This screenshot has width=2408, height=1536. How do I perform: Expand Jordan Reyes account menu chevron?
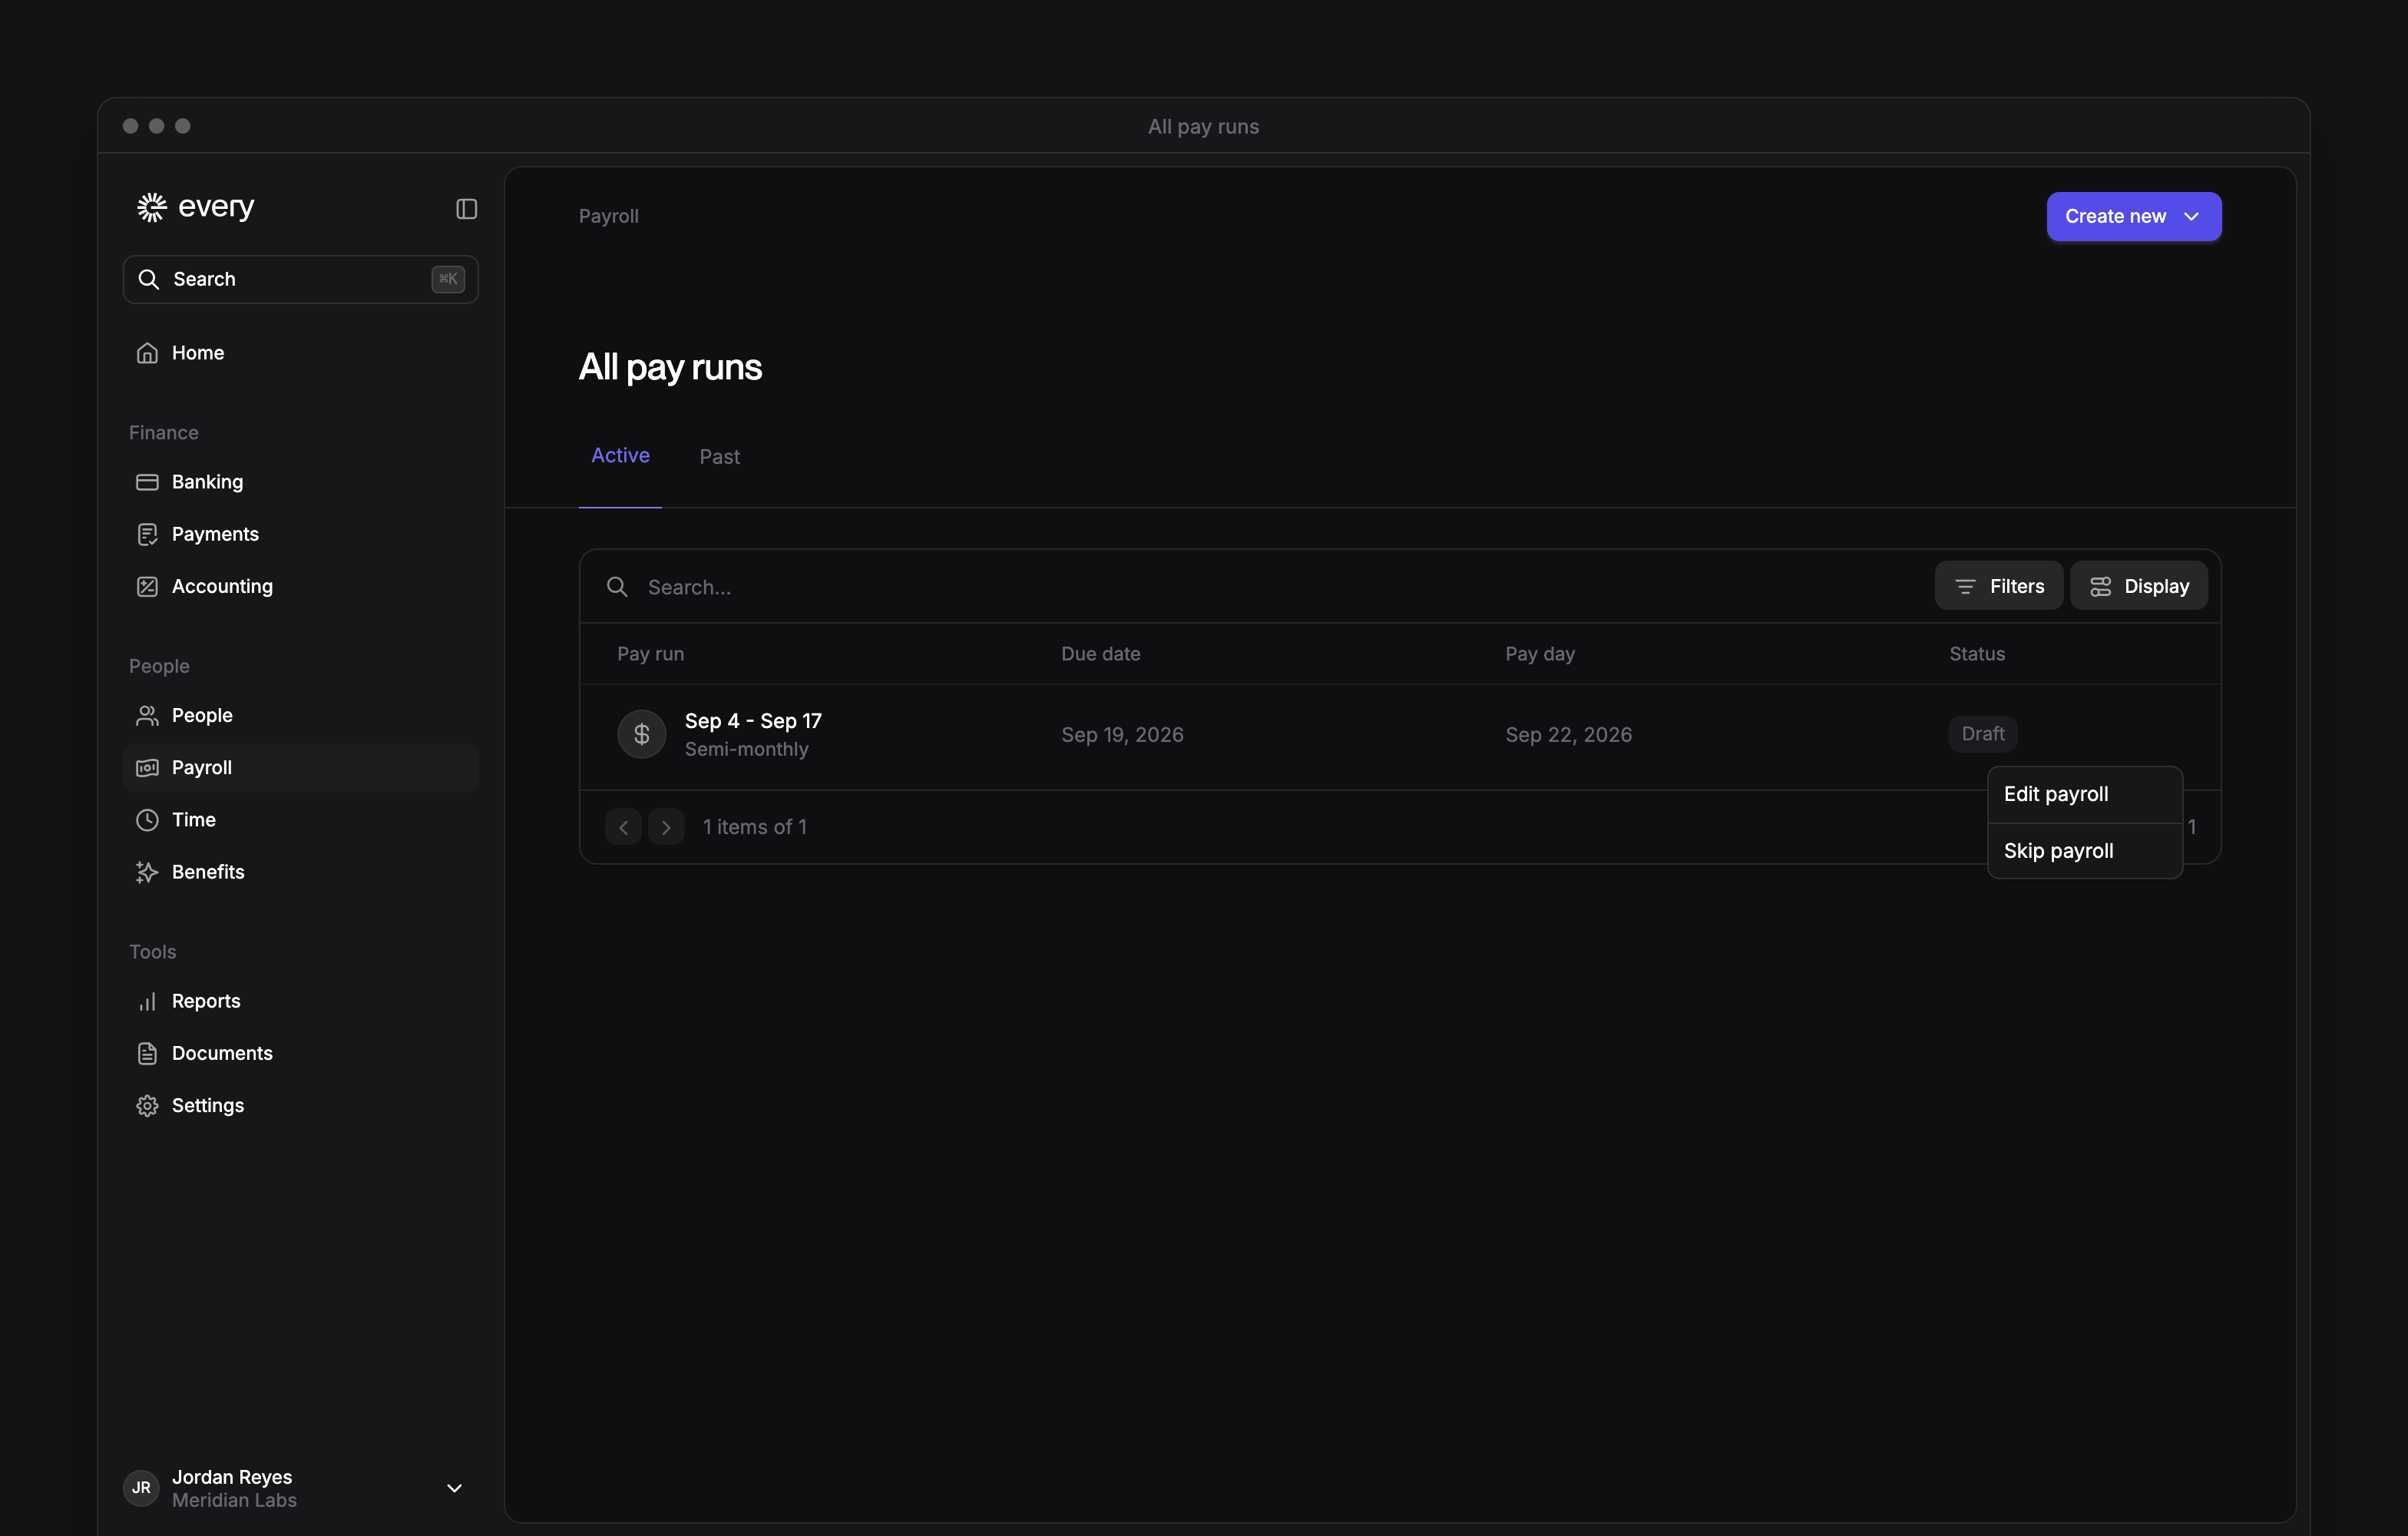454,1488
